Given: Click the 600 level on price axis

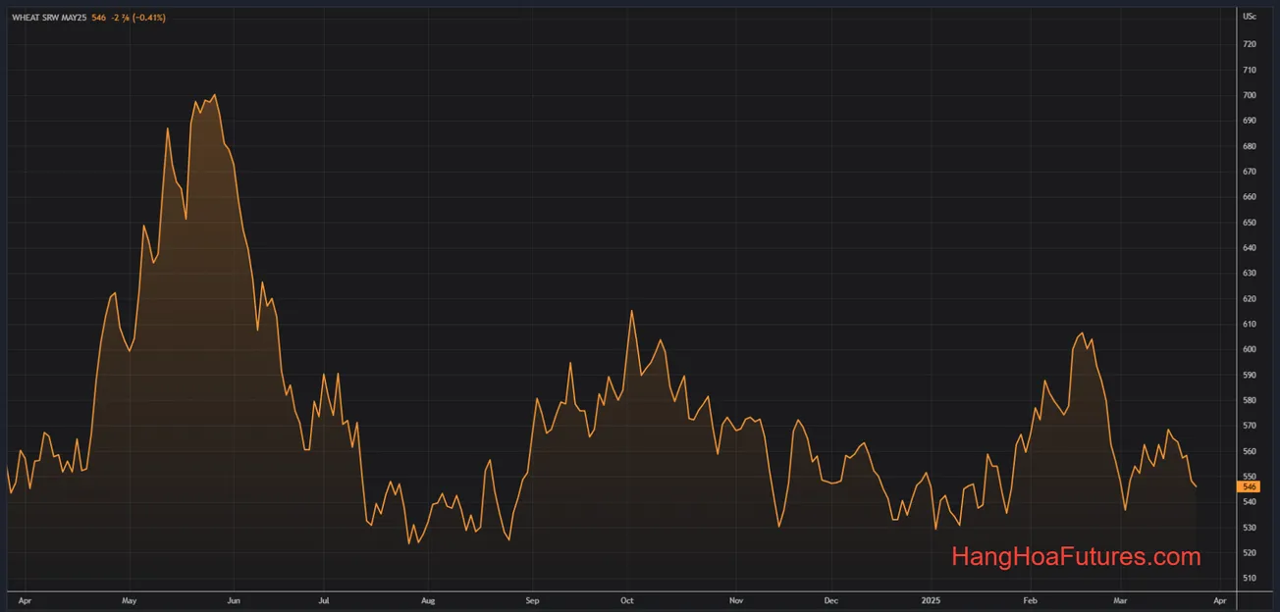Looking at the screenshot, I should point(1250,349).
